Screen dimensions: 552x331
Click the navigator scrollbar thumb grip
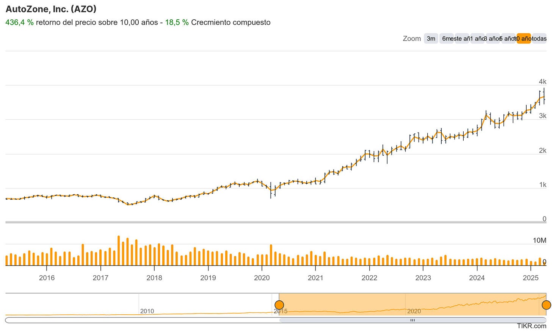coord(412,320)
